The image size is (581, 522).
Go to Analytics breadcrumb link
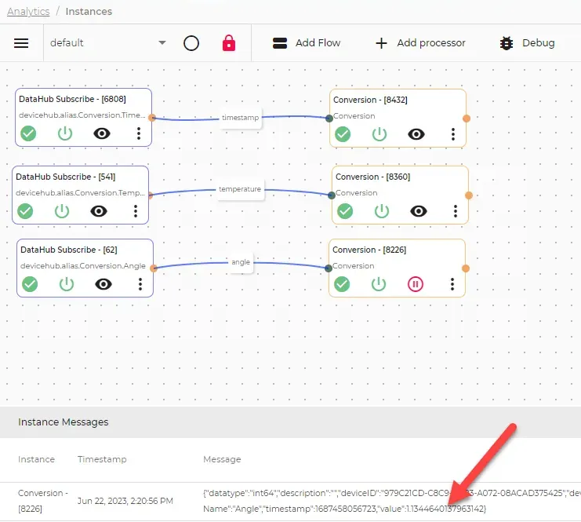pos(28,12)
